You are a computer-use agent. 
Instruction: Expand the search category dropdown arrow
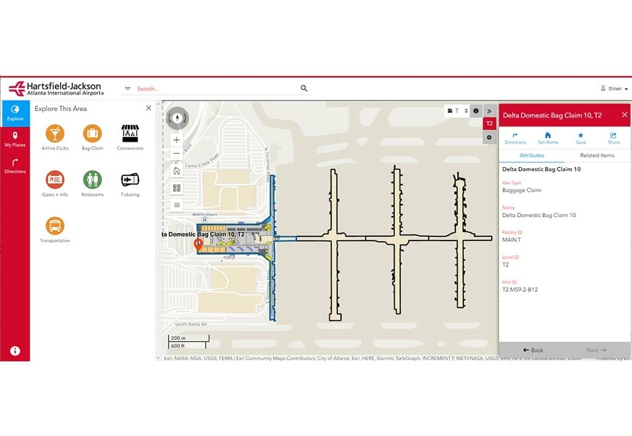[128, 89]
